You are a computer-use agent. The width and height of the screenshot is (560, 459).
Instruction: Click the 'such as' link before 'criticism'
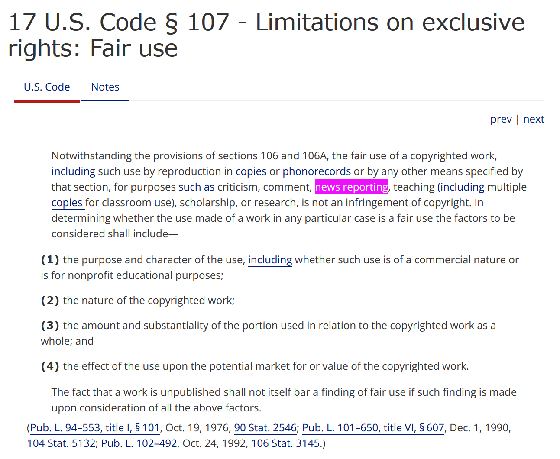[197, 187]
